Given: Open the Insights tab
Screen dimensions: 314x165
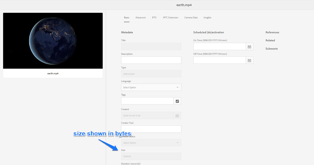Looking at the screenshot, I should click(208, 18).
